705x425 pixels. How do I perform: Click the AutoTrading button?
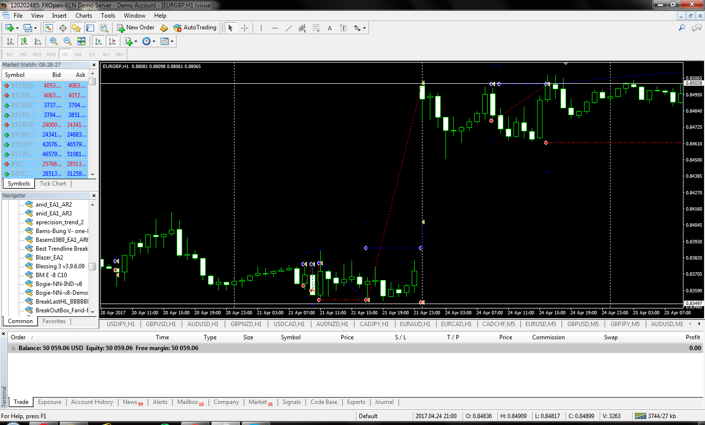point(195,28)
